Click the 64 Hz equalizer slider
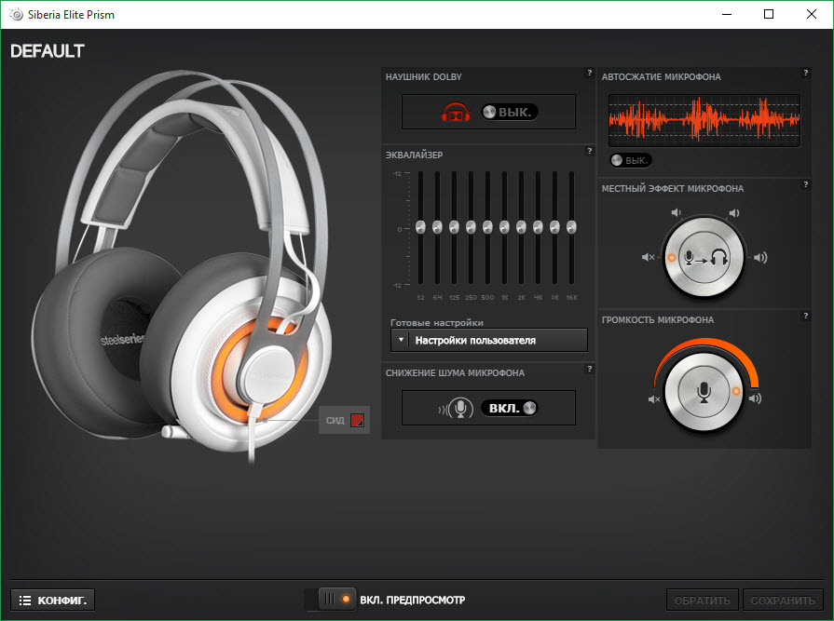This screenshot has height=621, width=834. 437,227
